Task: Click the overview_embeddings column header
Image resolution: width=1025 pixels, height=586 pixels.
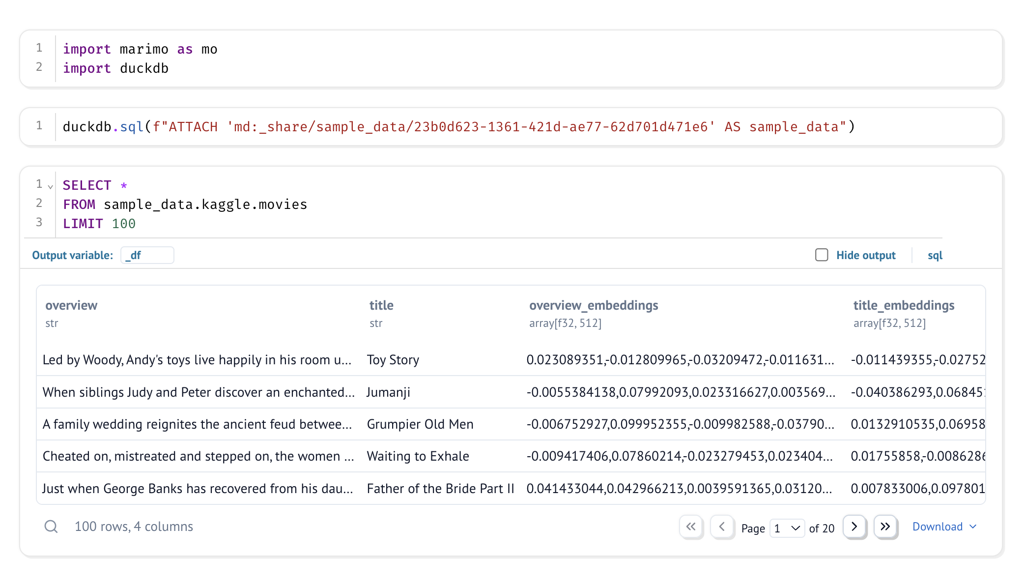Action: 593,305
